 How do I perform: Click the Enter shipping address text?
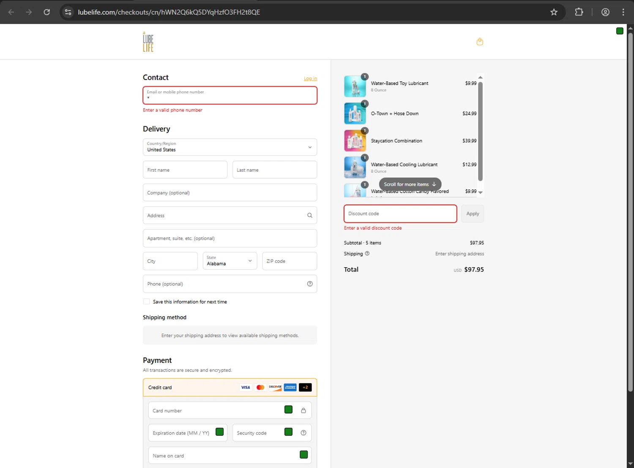[x=459, y=254]
